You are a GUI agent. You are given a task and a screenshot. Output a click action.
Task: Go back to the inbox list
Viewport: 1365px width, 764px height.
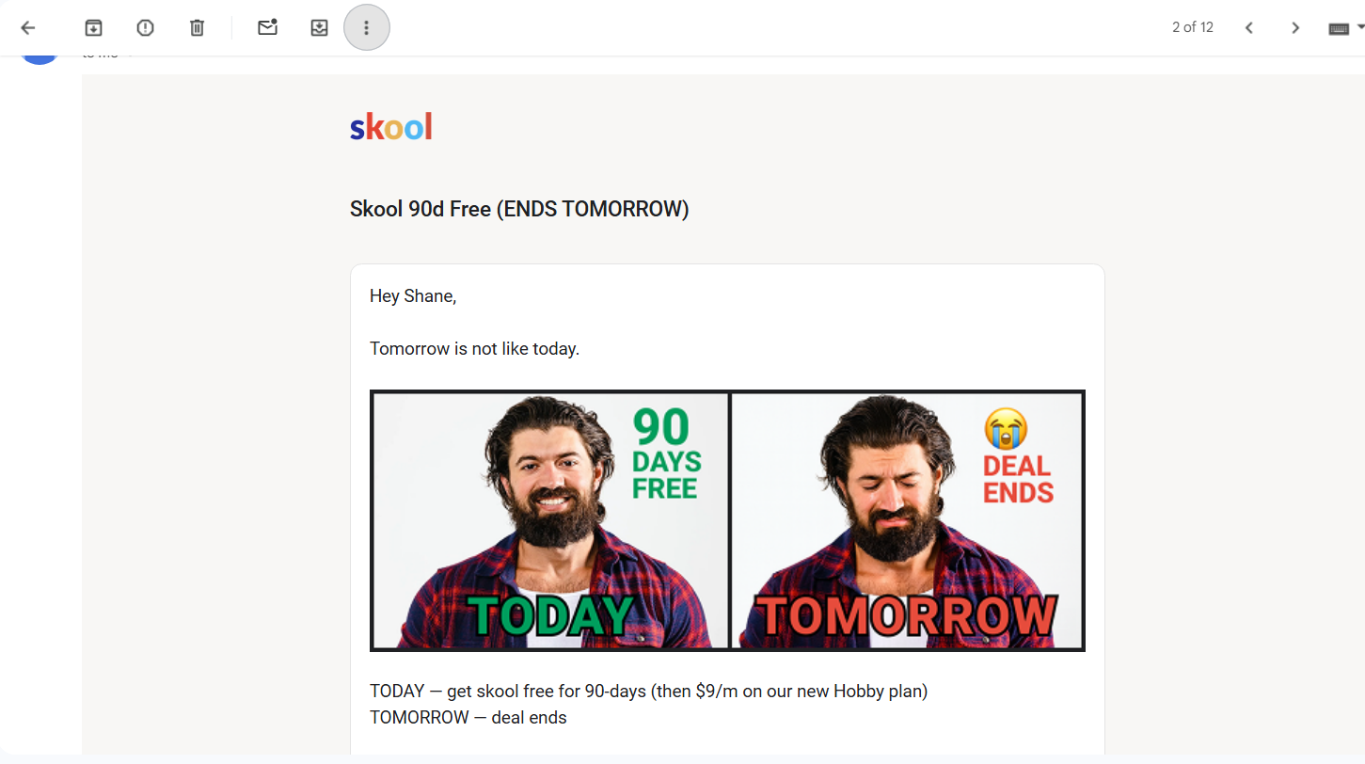tap(28, 28)
